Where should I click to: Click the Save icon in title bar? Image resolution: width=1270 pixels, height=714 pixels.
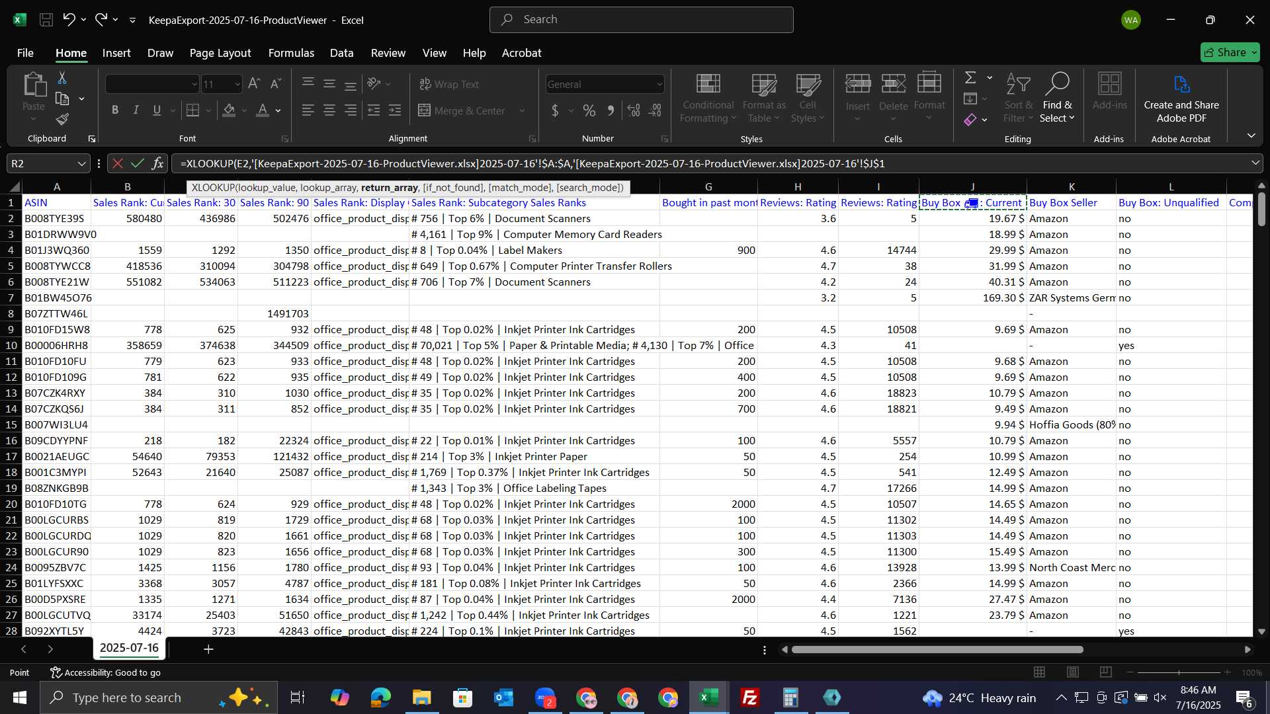(46, 20)
